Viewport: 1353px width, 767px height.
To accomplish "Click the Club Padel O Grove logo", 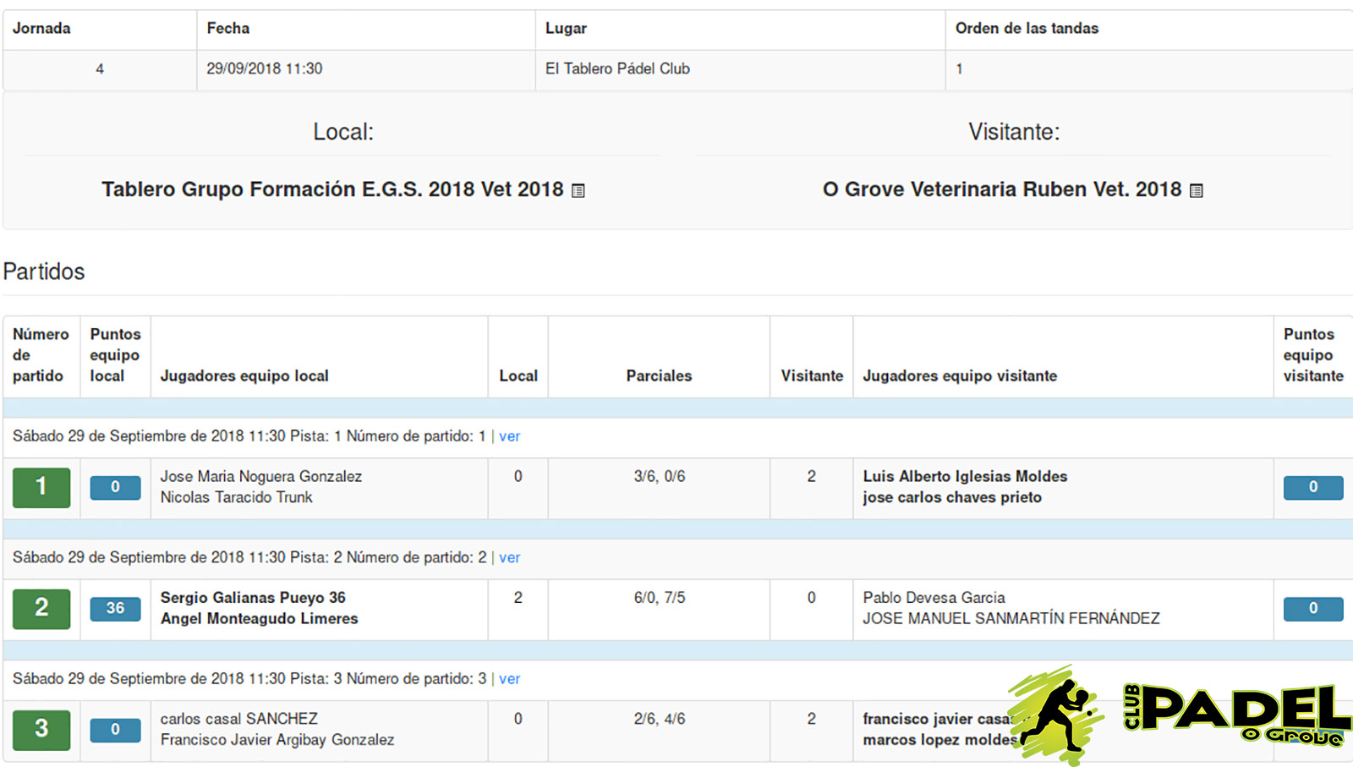I will click(x=1237, y=715).
